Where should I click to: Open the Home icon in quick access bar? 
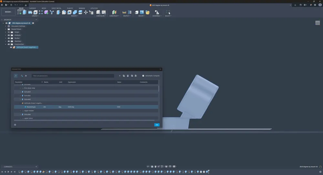[x=26, y=5]
